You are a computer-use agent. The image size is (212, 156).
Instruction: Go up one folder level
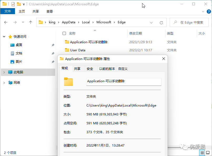30,22
